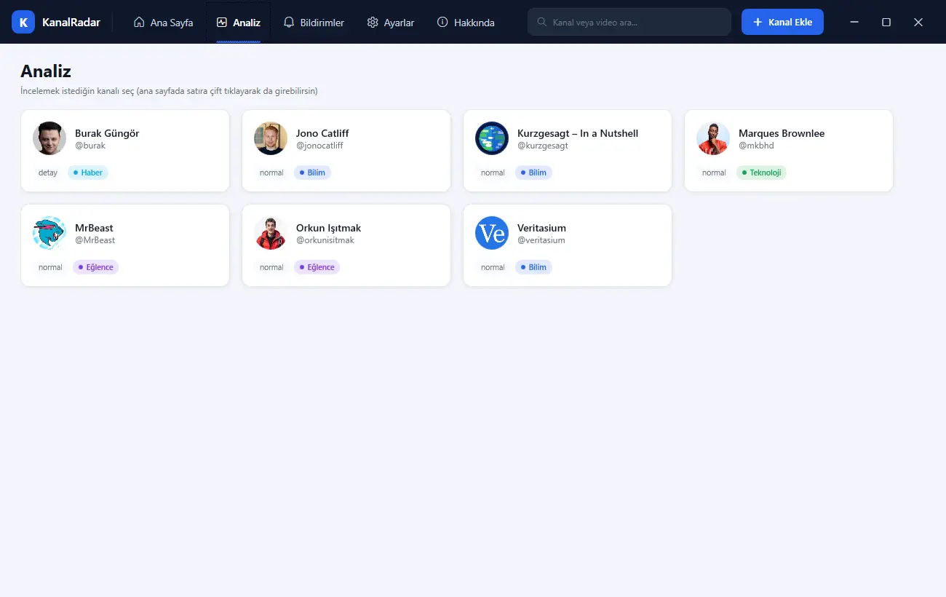This screenshot has height=597, width=946.
Task: Select the MrBeast channel logo
Action: pos(49,233)
